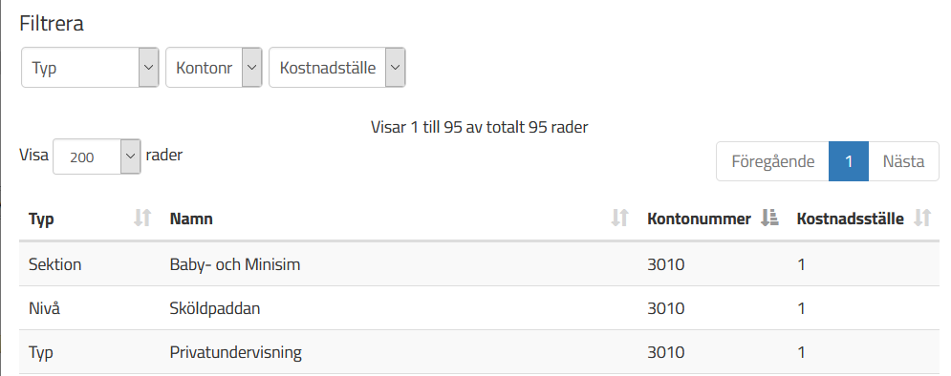Screen dimensions: 951x376
Task: Open the Kostnadställe filter dropdown
Action: pos(337,67)
